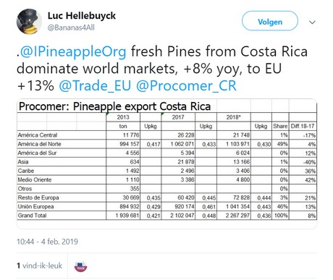This screenshot has width=333, height=280.
Task: Click the Unión Europea row label
Action: click(35, 207)
